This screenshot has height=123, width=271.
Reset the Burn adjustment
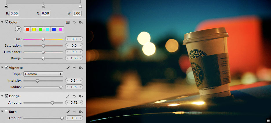click(74, 112)
